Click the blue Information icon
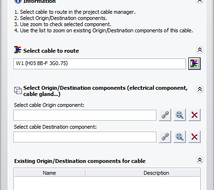 18,1
